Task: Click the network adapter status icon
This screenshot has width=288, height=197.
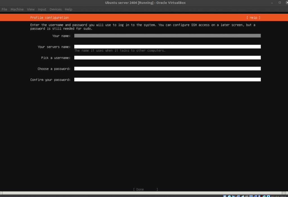Action: pos(238,196)
